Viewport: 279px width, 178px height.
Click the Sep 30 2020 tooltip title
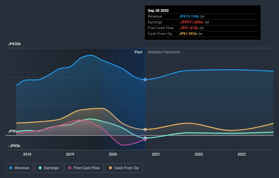(x=158, y=11)
